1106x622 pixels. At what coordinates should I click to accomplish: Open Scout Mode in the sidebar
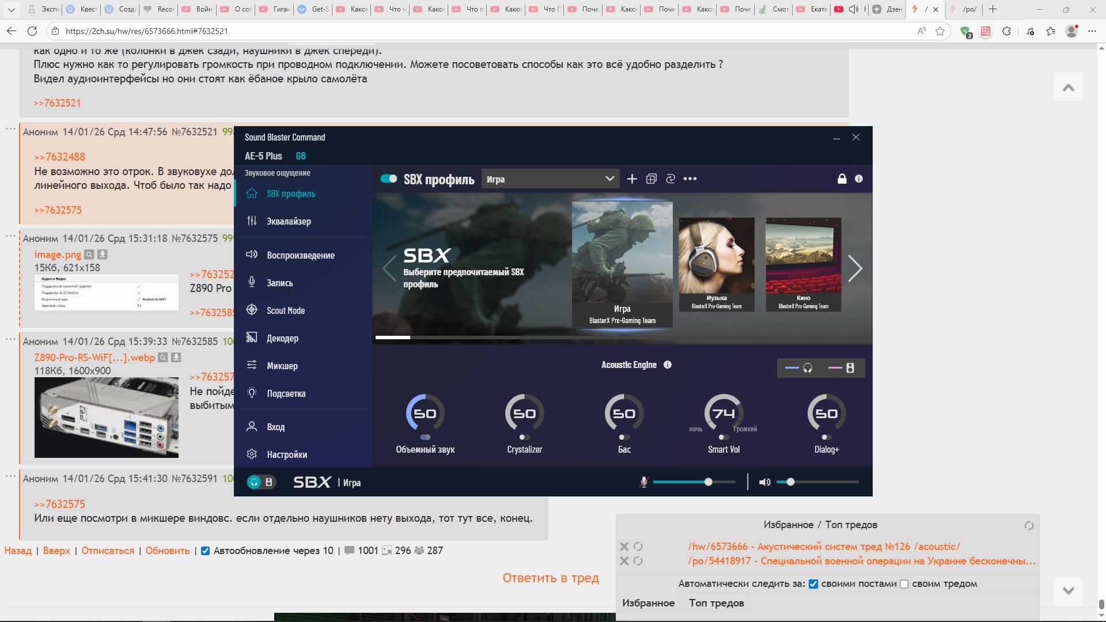click(286, 311)
